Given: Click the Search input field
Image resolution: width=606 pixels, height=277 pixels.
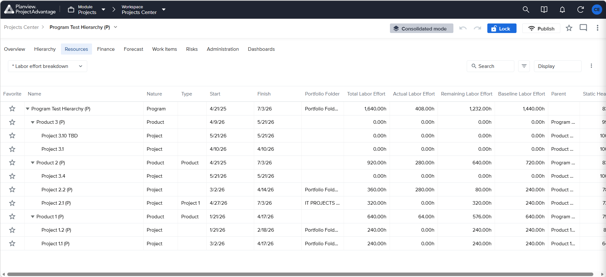Looking at the screenshot, I should 490,66.
